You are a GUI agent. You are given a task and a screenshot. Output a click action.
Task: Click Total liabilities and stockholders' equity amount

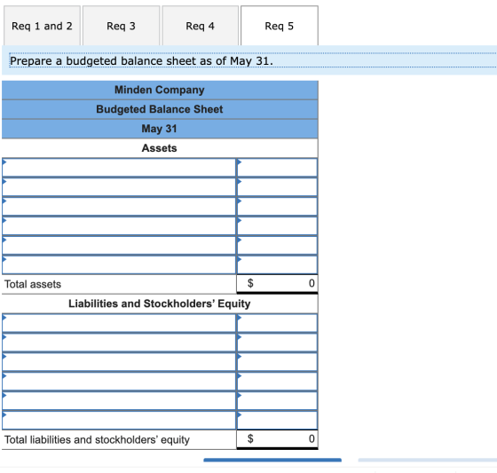(277, 439)
